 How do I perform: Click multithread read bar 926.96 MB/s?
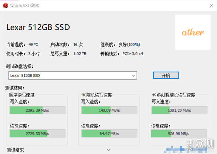[179, 133]
